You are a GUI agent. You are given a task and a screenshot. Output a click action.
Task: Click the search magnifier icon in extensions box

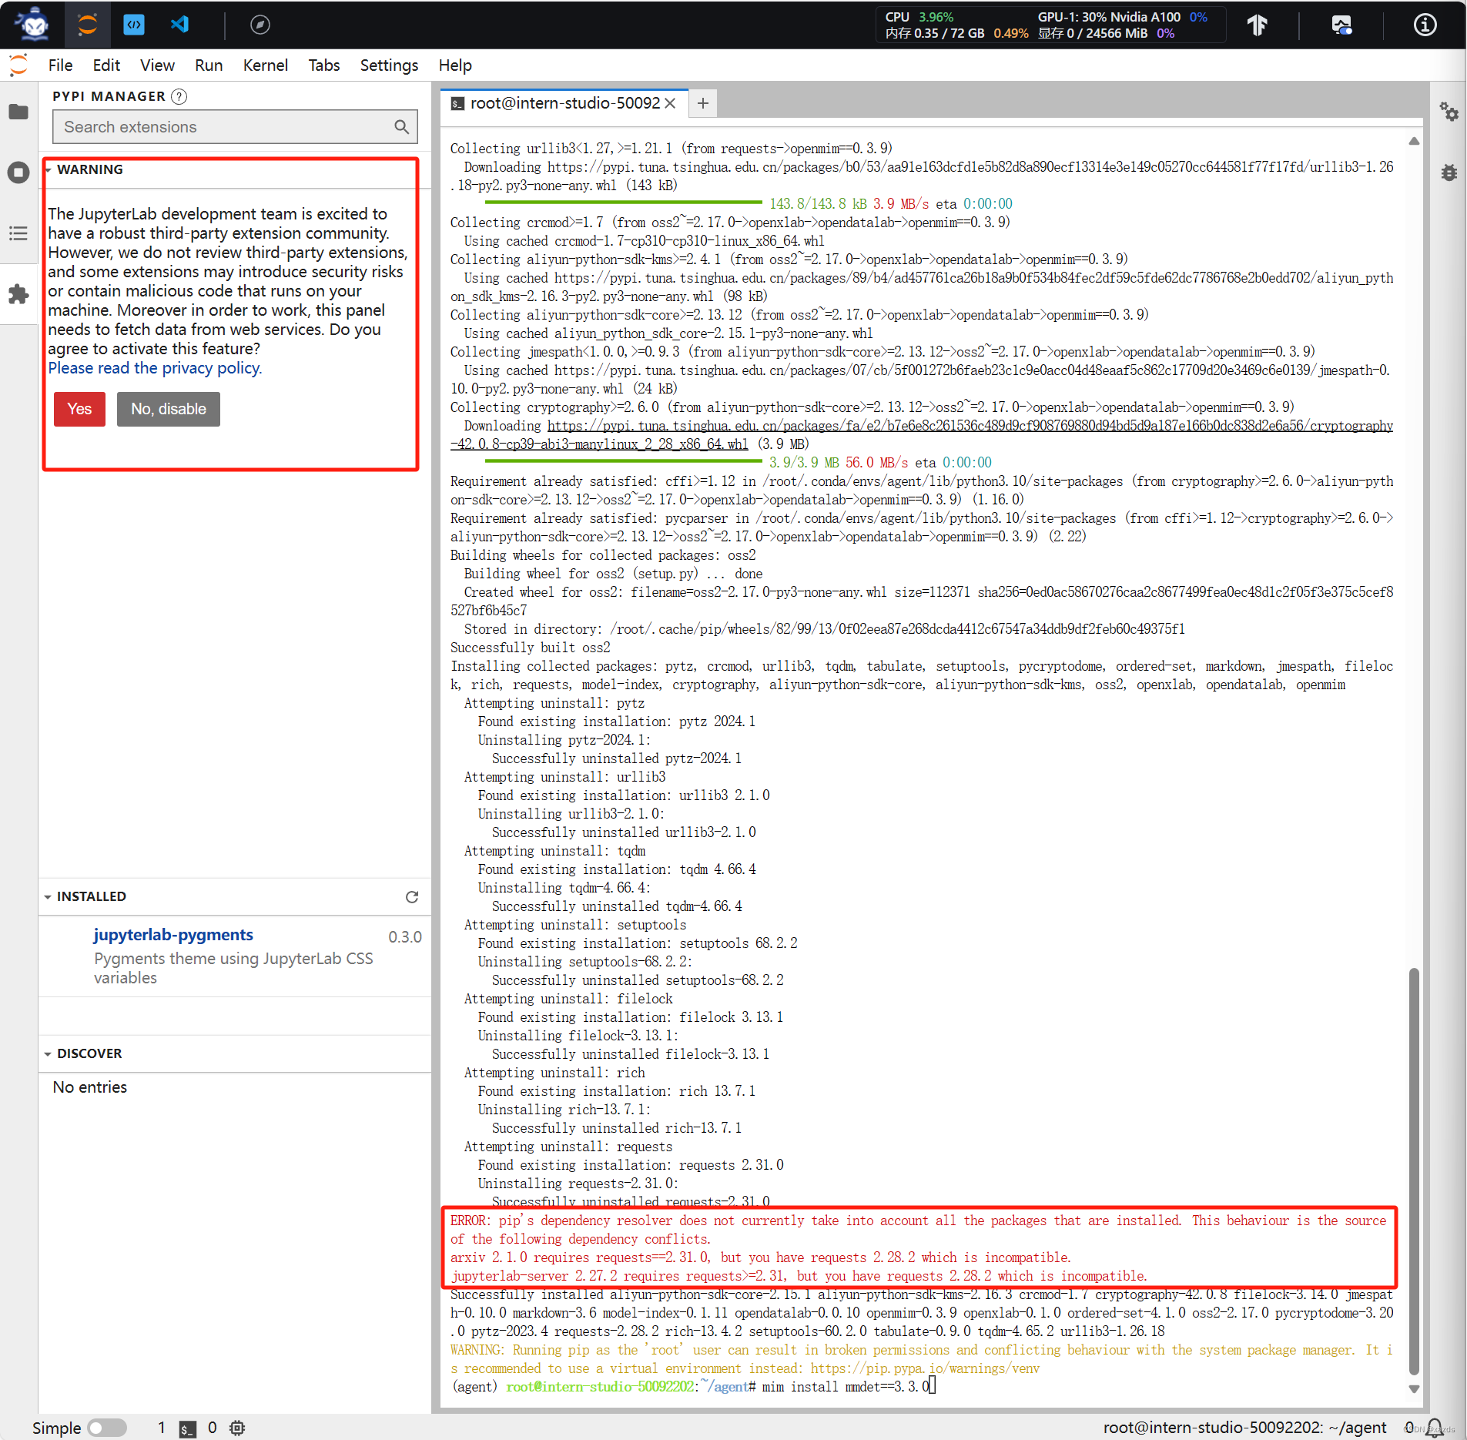click(401, 127)
